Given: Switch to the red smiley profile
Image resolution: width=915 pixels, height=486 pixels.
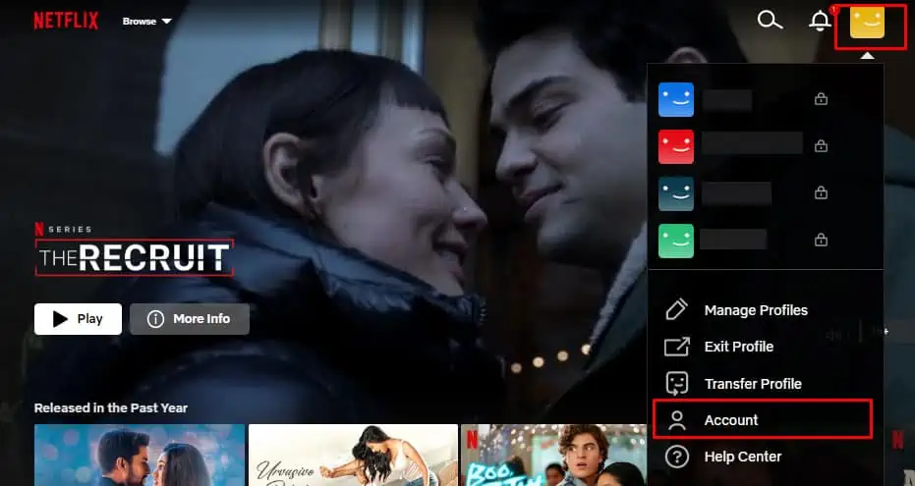Looking at the screenshot, I should pos(676,146).
